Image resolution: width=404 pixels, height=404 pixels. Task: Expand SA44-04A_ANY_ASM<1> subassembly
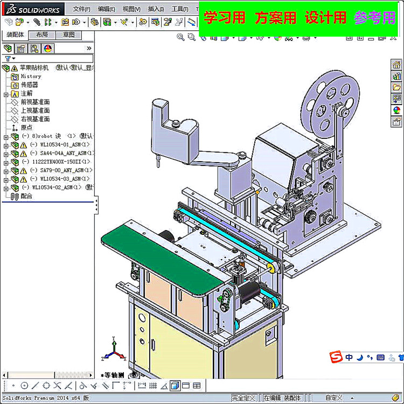[6, 155]
